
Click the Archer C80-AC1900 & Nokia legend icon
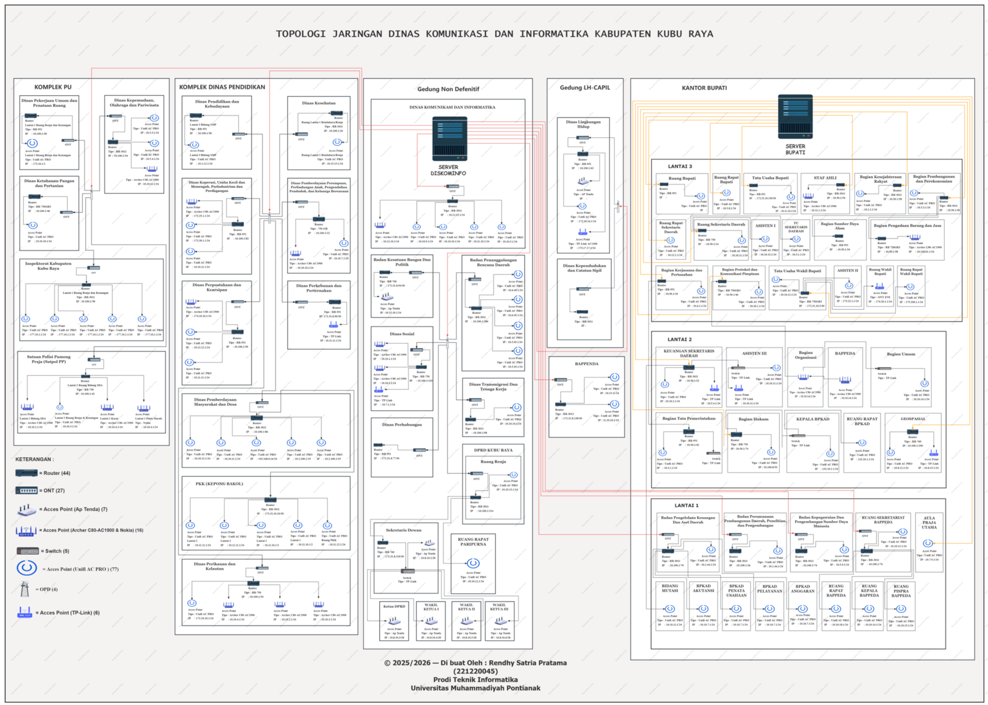27,530
